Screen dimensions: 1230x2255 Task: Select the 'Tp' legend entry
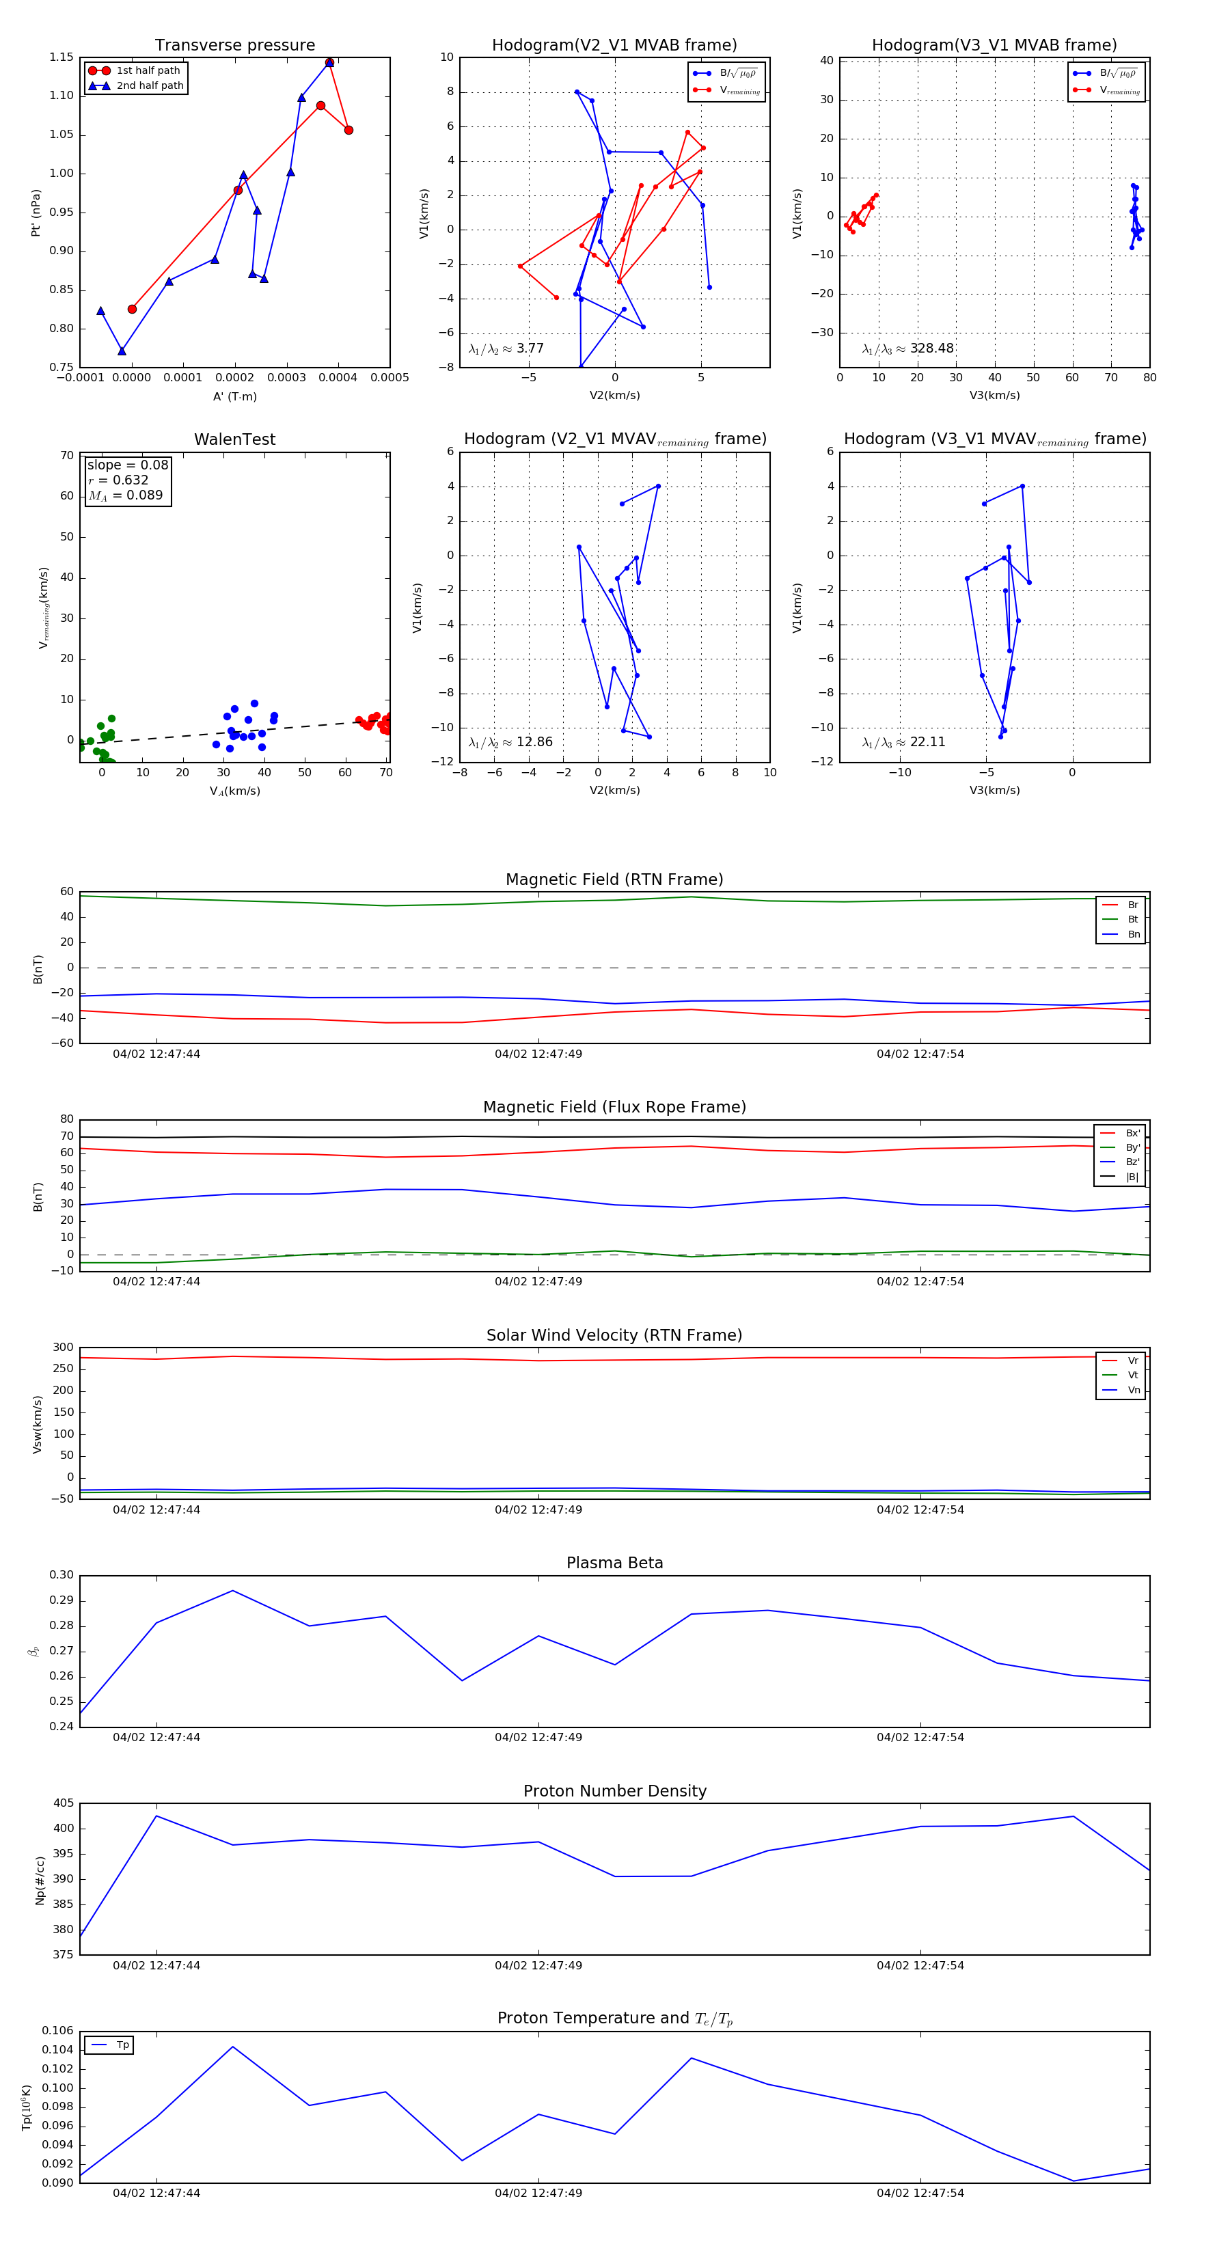(110, 2045)
